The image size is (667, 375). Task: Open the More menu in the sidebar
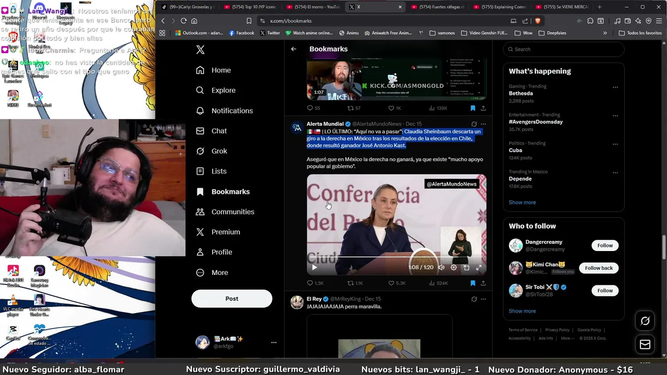pos(212,272)
